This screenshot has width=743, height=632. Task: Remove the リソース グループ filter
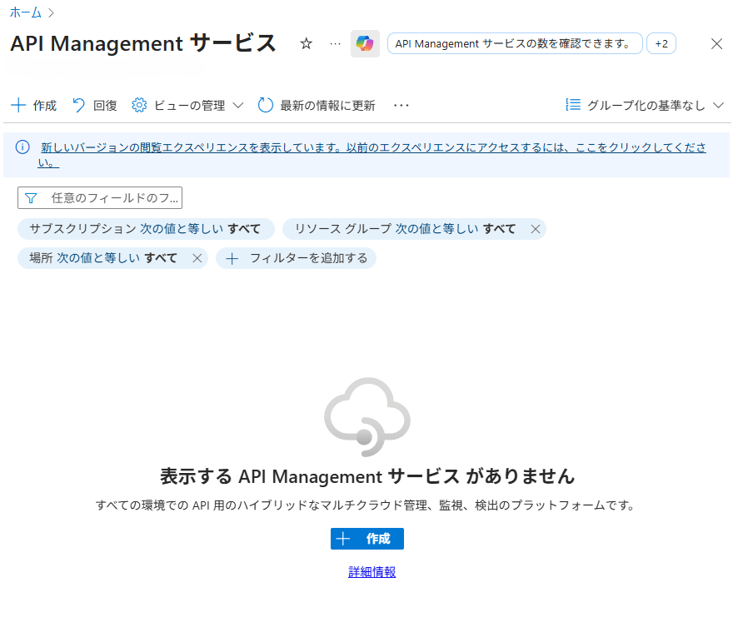[x=536, y=229]
